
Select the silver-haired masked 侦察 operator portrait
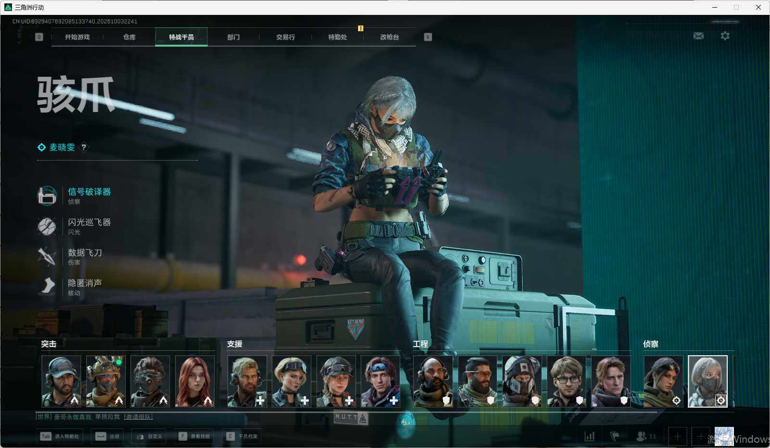point(708,381)
